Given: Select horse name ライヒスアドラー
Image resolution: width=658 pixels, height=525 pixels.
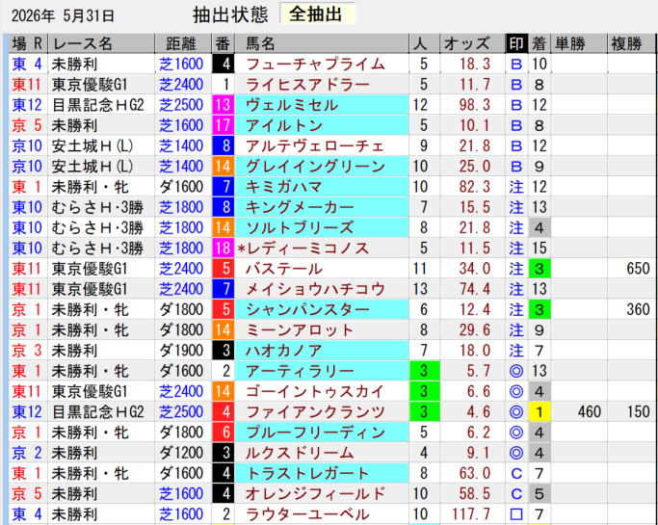Looking at the screenshot, I should click(307, 85).
